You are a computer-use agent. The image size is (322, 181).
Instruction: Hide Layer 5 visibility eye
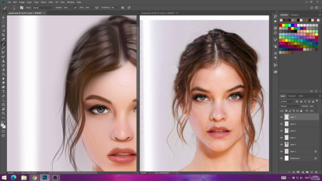coord(282,131)
